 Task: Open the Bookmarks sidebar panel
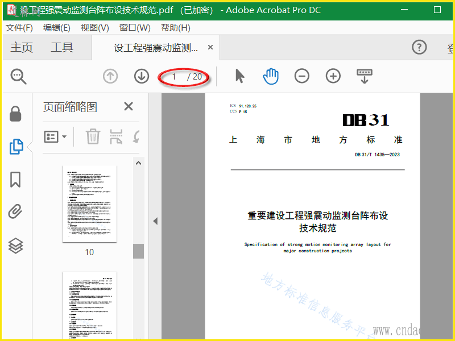pos(15,180)
